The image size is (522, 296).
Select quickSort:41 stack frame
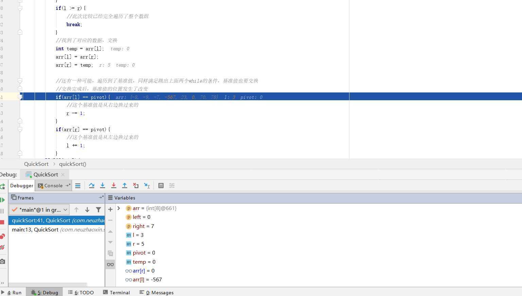tap(57, 221)
